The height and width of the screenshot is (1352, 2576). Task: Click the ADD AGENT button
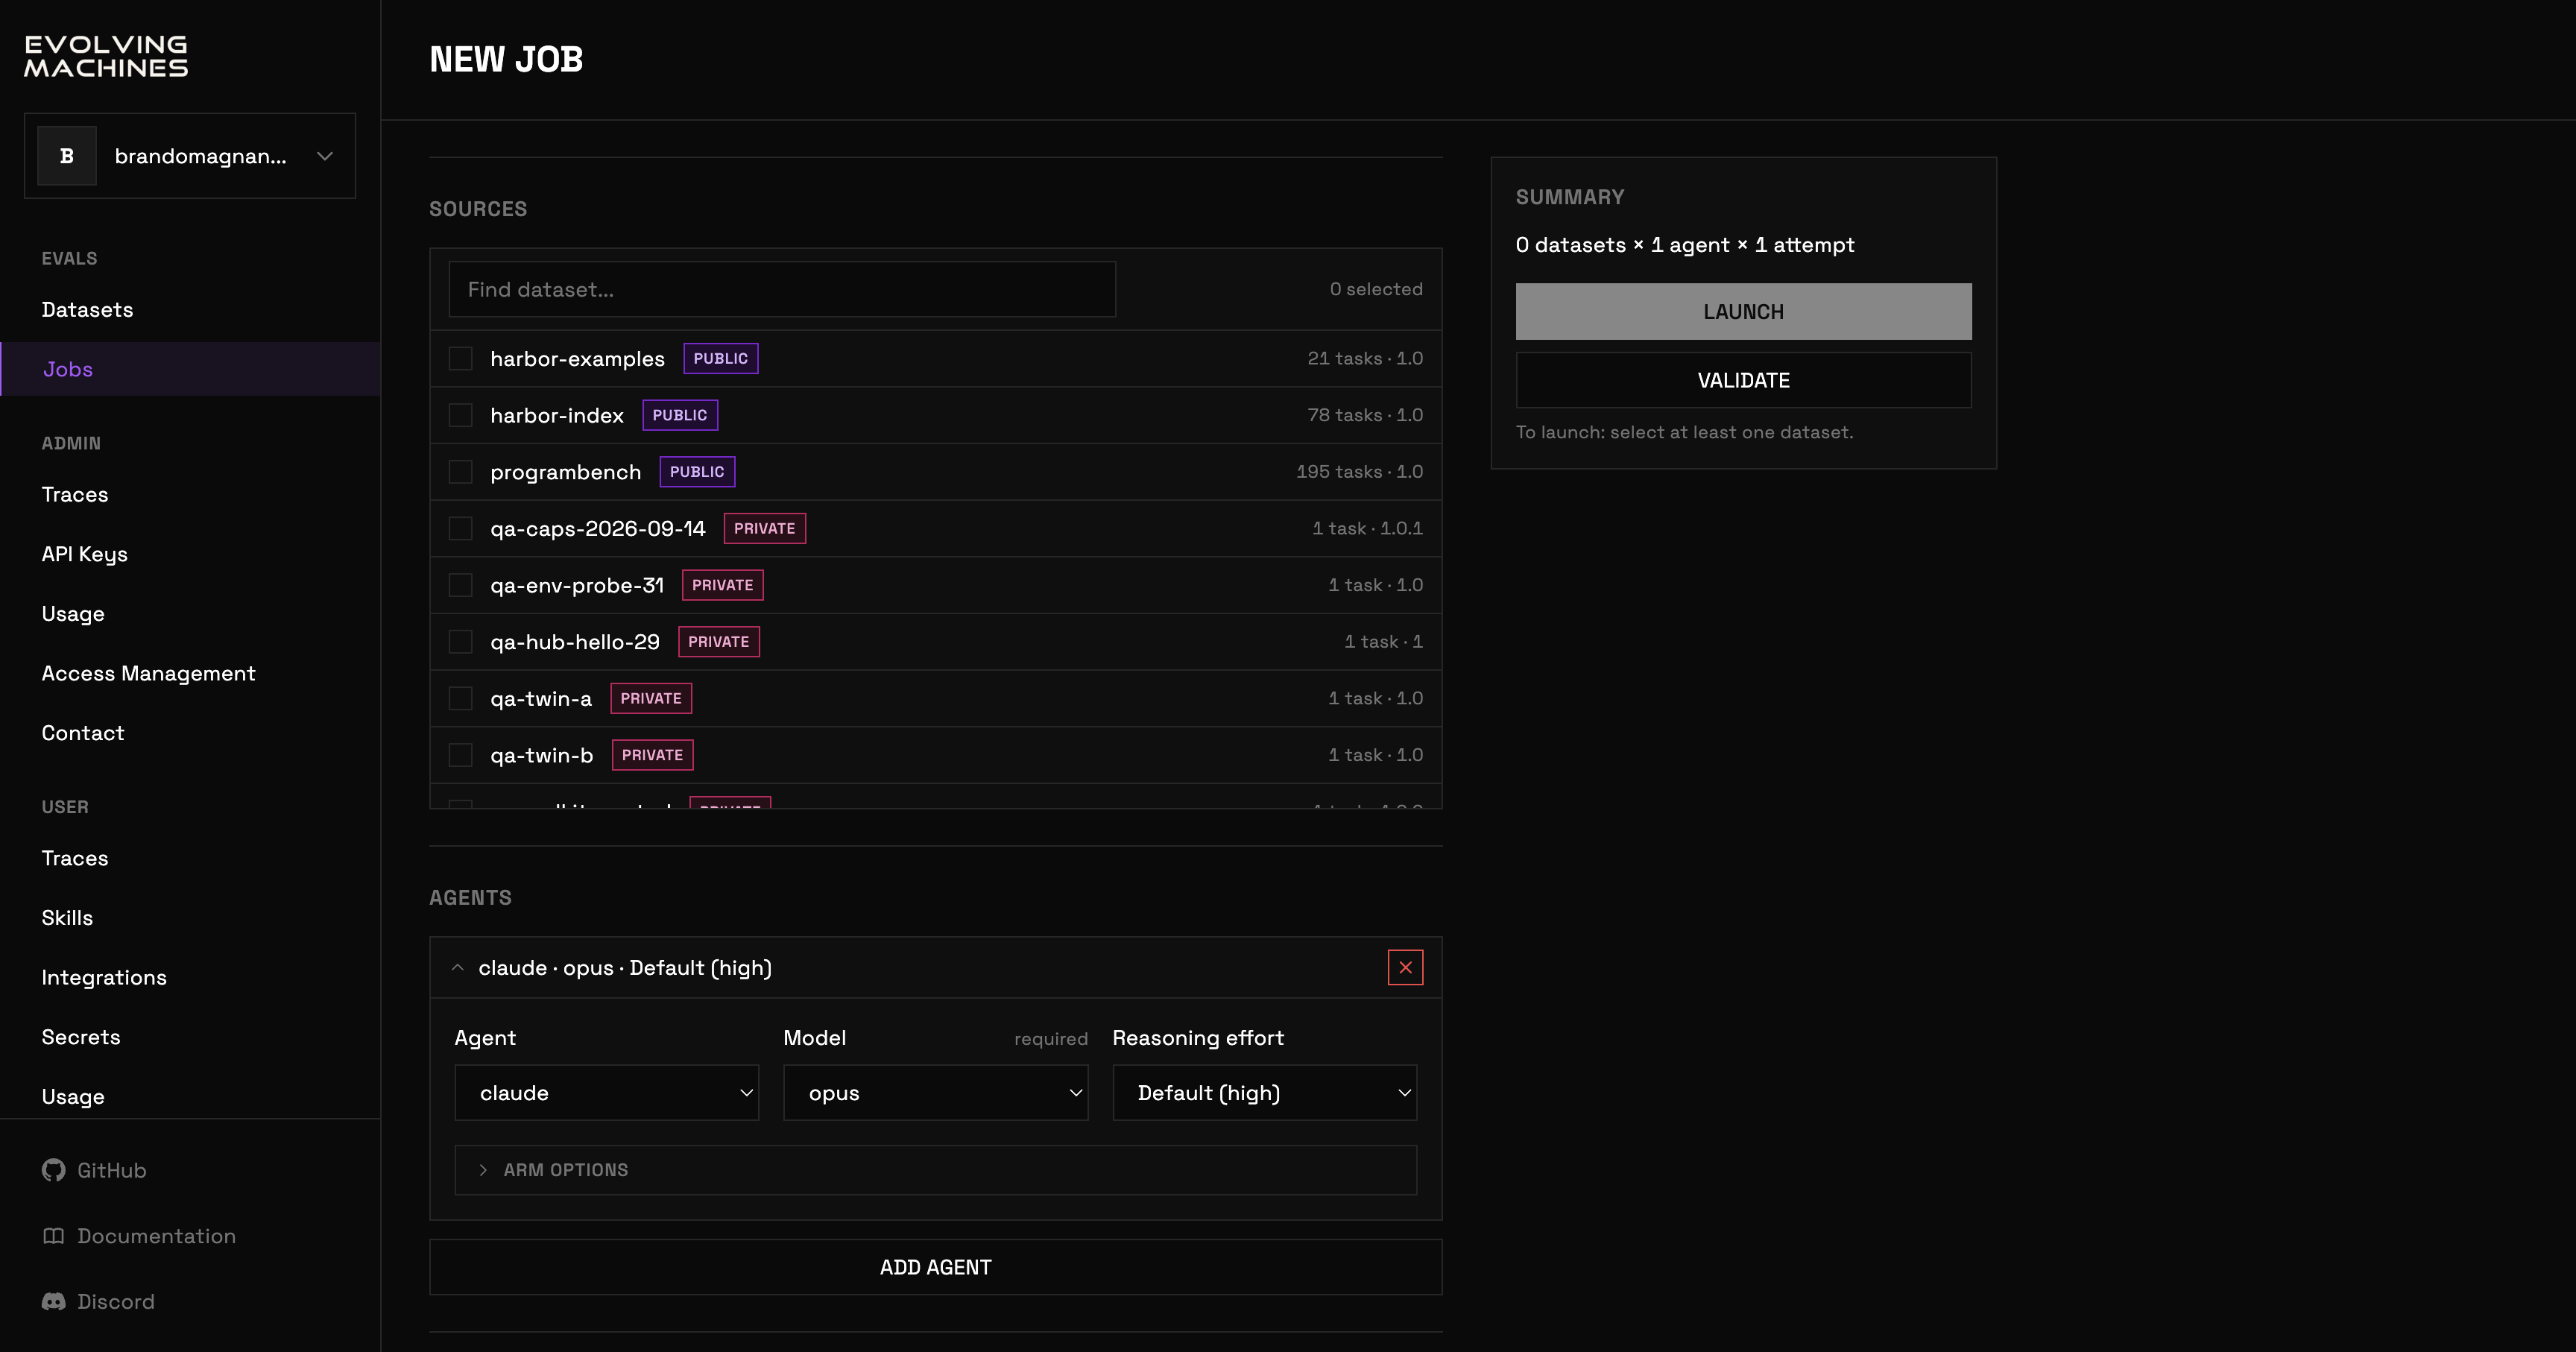935,1267
